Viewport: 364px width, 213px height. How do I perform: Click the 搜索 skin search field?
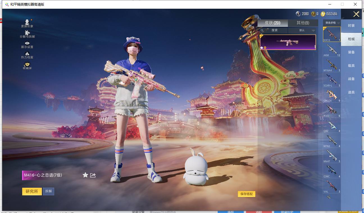tap(273, 30)
